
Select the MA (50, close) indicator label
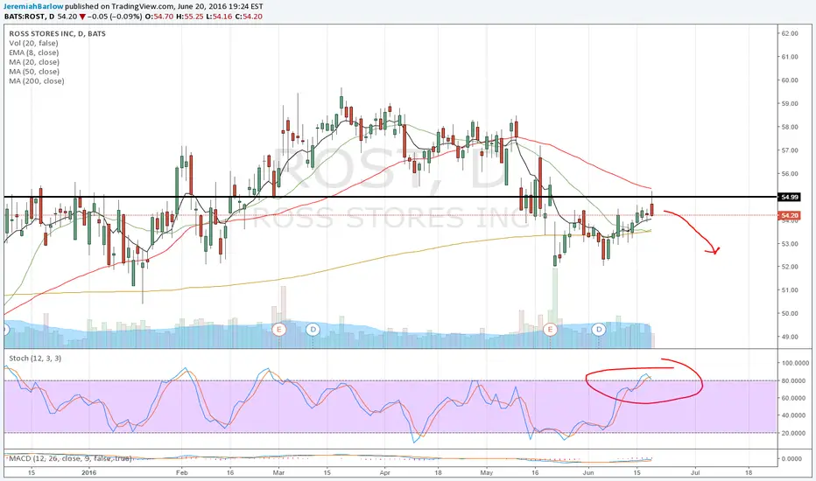[x=34, y=71]
